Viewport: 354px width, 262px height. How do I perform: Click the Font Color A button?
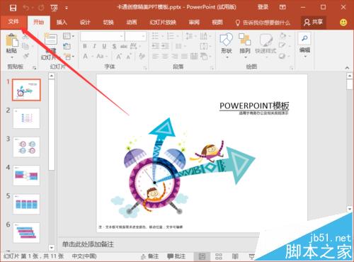coord(85,57)
